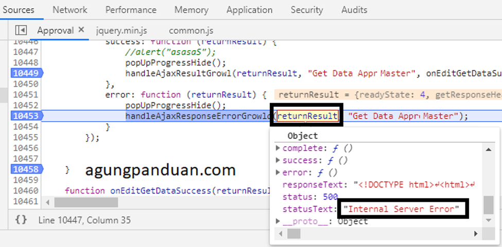Toggle breakpoint on line 10449

coord(27,73)
